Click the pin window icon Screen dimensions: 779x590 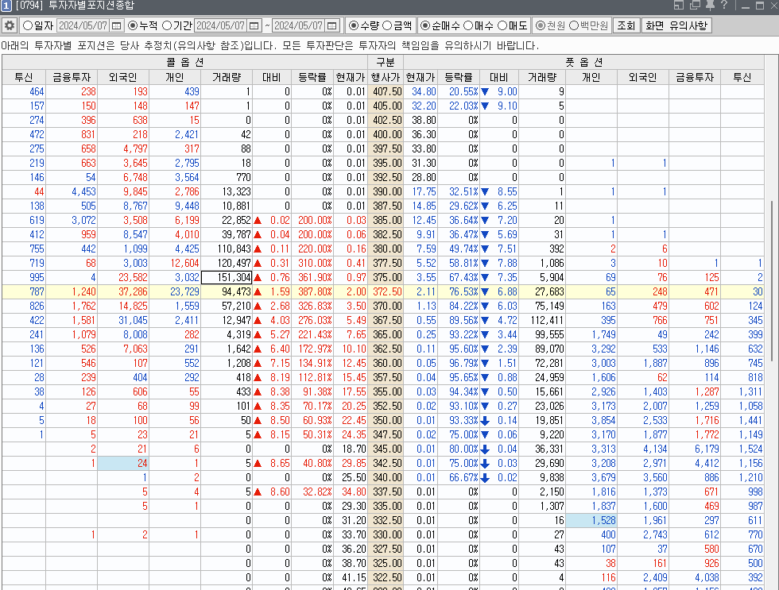(x=709, y=6)
